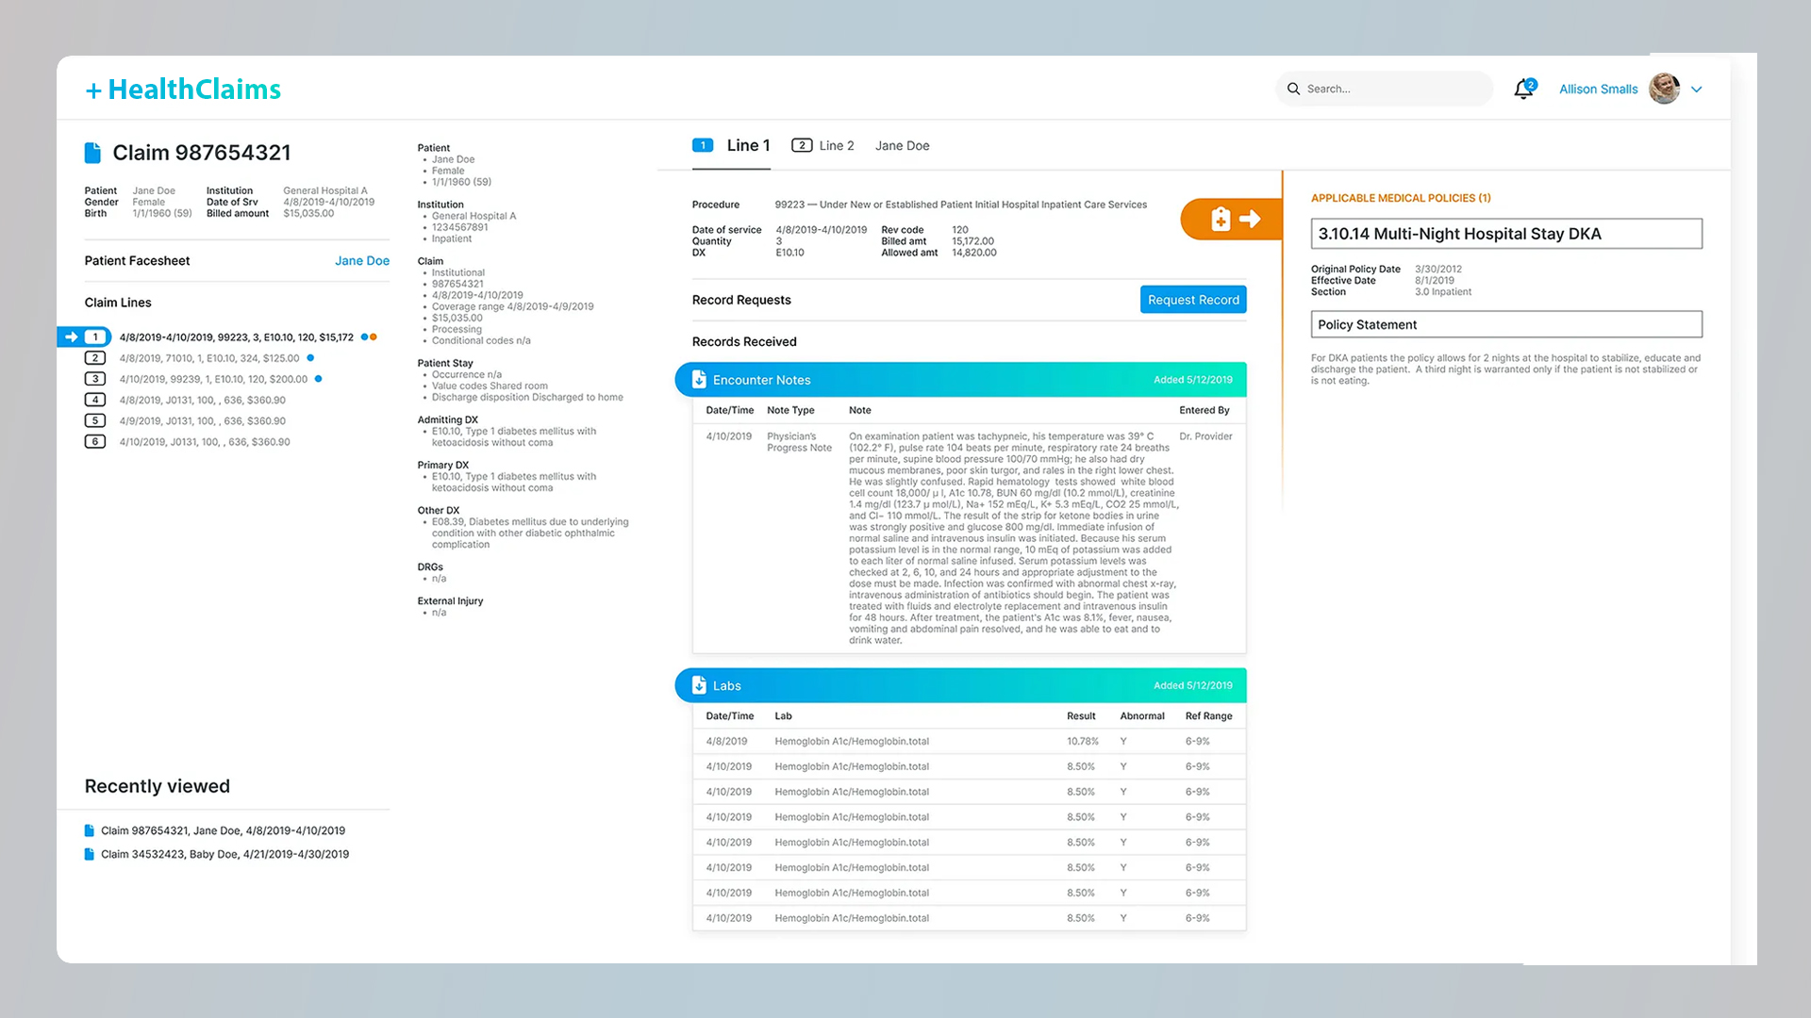The width and height of the screenshot is (1811, 1018).
Task: Click file icon beside recent Claim 34532423
Action: [x=90, y=854]
